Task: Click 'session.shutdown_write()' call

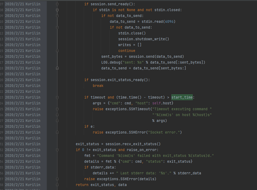Action: [144, 39]
